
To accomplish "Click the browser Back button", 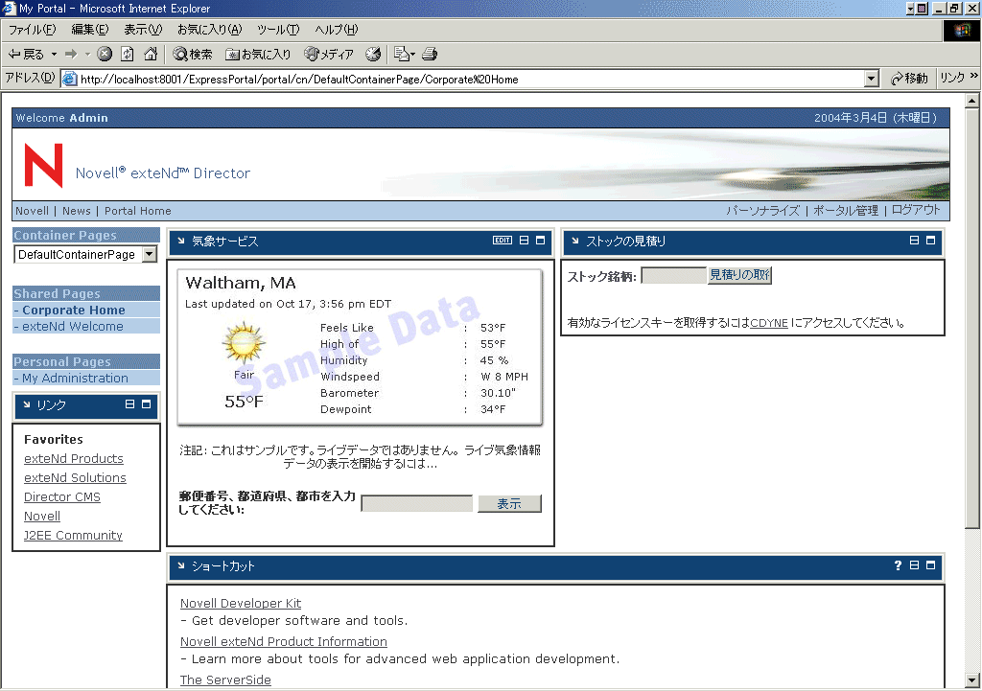I will pyautogui.click(x=26, y=55).
